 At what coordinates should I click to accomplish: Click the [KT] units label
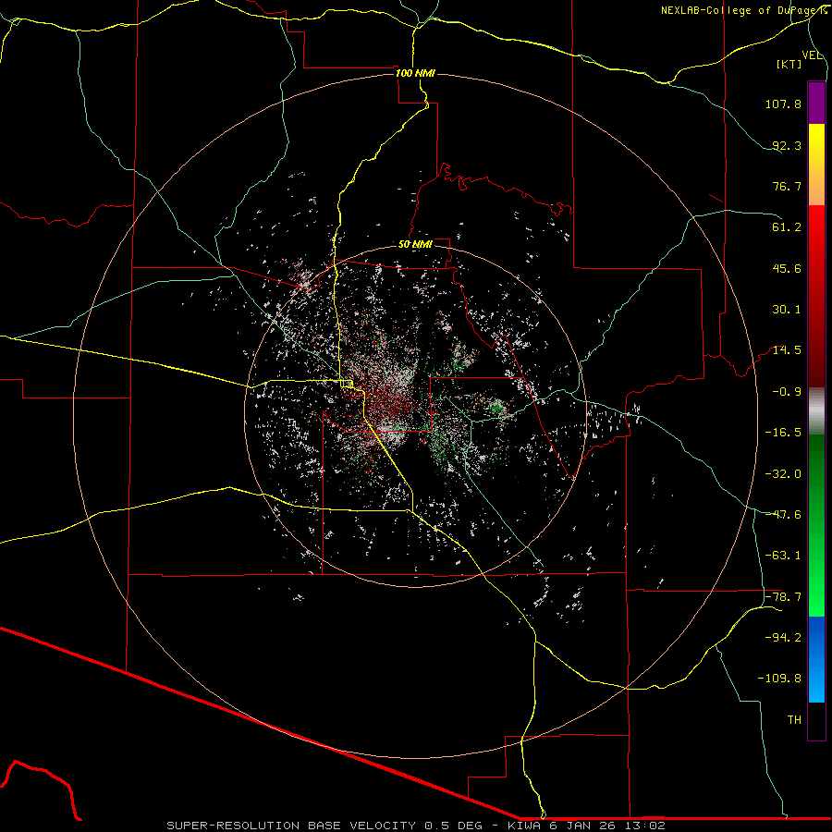click(789, 64)
